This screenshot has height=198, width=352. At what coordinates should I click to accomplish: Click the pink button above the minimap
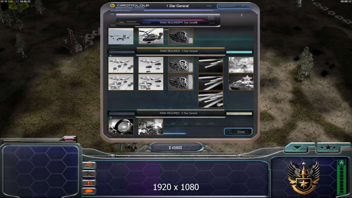(x=69, y=139)
